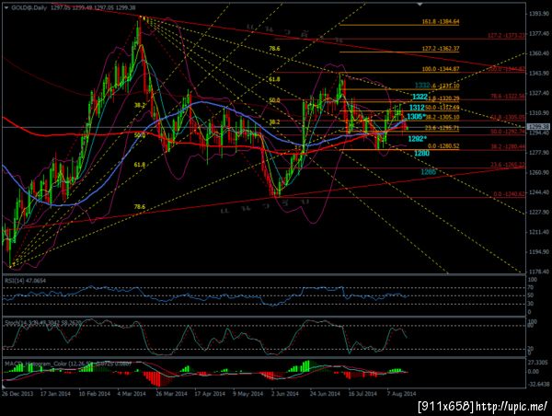The height and width of the screenshot is (416, 552).
Task: Click the red retracement label 0.0 -1240.62
Action: pos(509,193)
